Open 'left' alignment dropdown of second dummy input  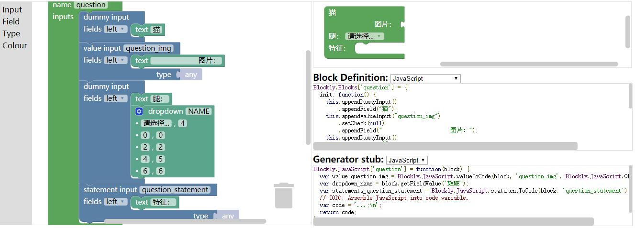click(x=116, y=98)
